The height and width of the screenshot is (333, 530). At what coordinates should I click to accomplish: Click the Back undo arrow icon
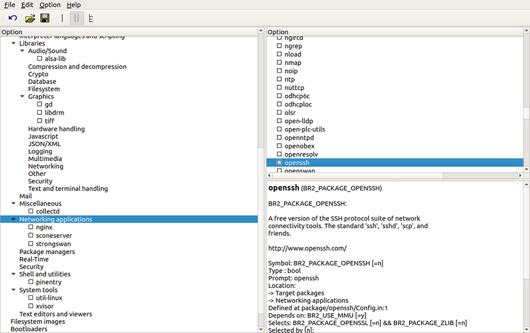tap(13, 18)
